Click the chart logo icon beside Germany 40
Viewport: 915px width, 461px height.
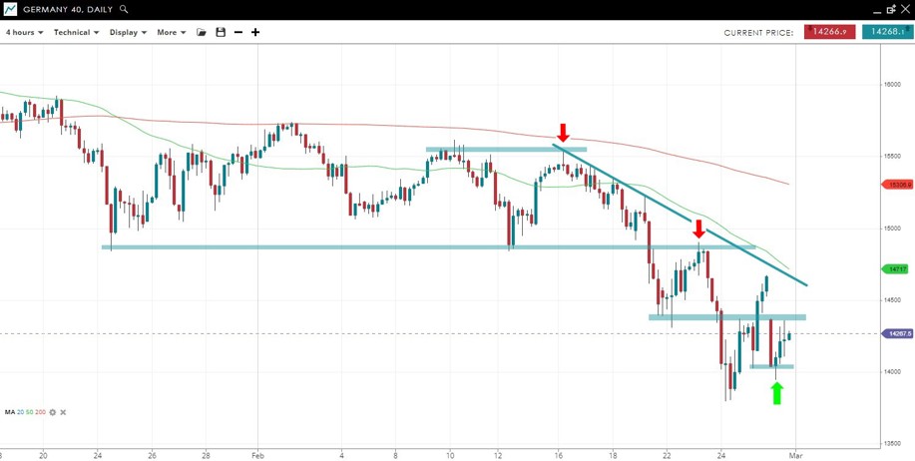click(10, 9)
